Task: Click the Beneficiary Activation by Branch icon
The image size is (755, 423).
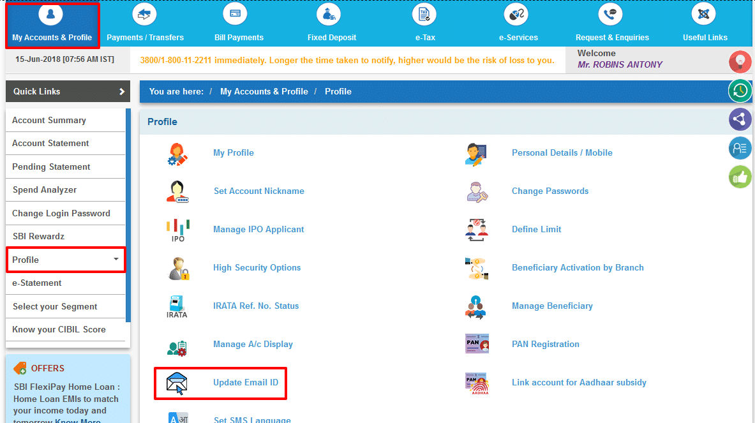Action: pos(477,269)
